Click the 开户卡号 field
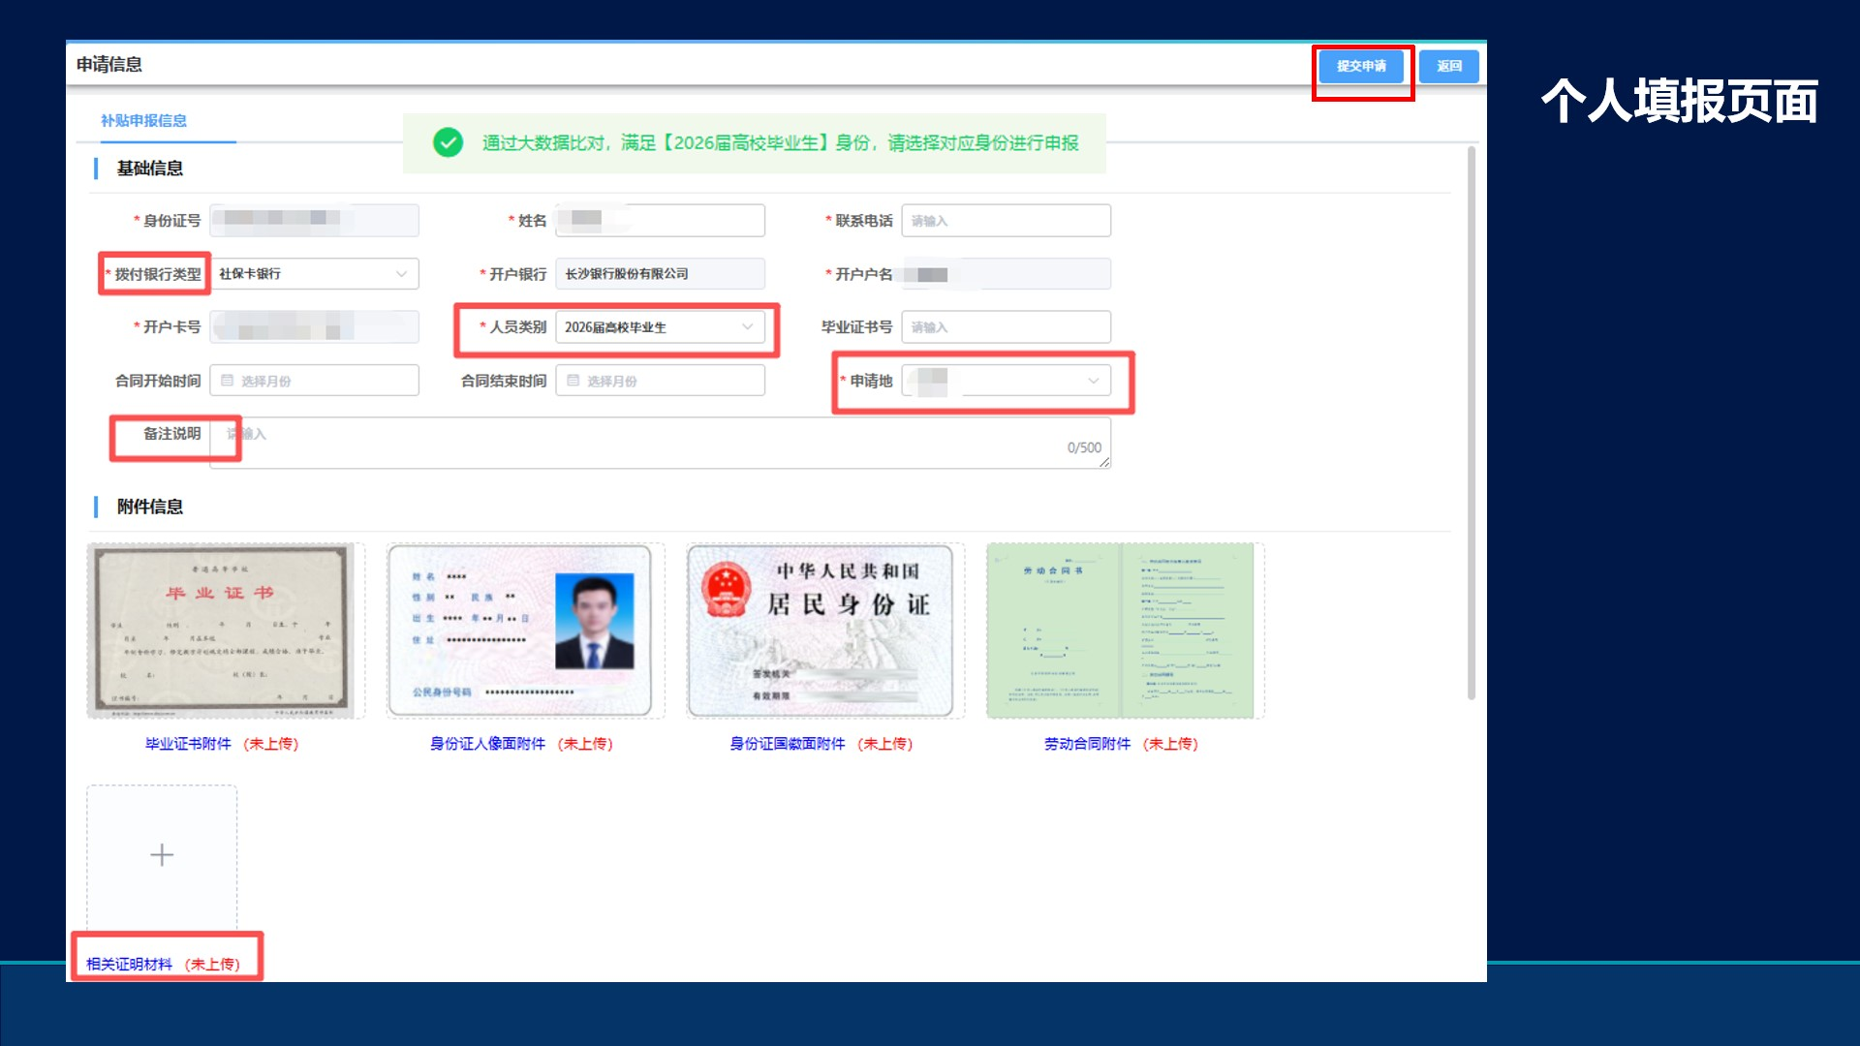Image resolution: width=1860 pixels, height=1046 pixels. 314,326
